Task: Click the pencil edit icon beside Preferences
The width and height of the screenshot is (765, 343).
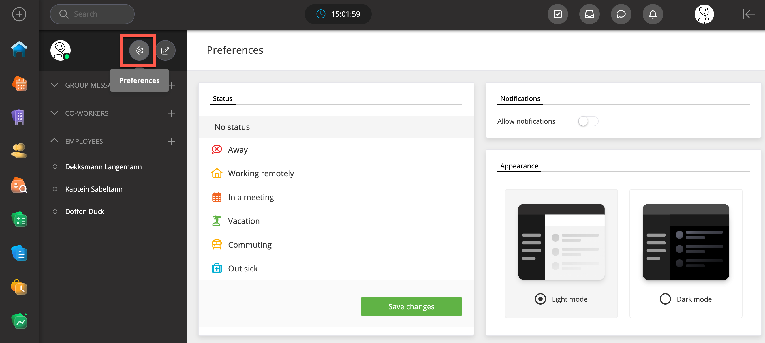Action: 165,50
